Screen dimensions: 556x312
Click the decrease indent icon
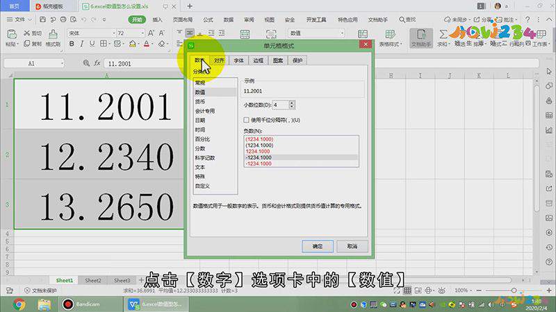(x=211, y=33)
